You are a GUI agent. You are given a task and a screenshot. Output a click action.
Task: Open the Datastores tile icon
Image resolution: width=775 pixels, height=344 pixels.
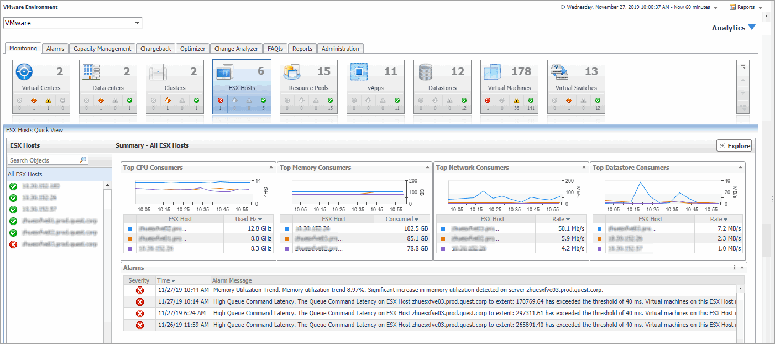pos(426,72)
